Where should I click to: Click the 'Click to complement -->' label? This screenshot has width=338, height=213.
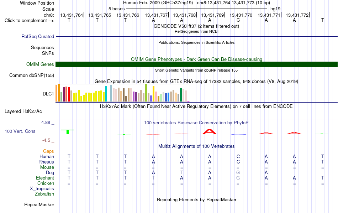pos(29,21)
